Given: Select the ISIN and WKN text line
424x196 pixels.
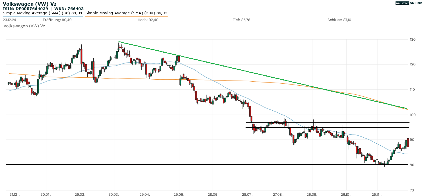Looking at the screenshot, I should 43,9.
